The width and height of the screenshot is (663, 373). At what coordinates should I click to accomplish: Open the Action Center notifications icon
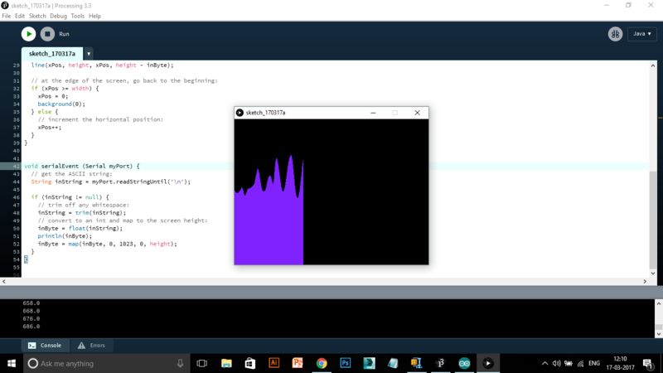(646, 363)
